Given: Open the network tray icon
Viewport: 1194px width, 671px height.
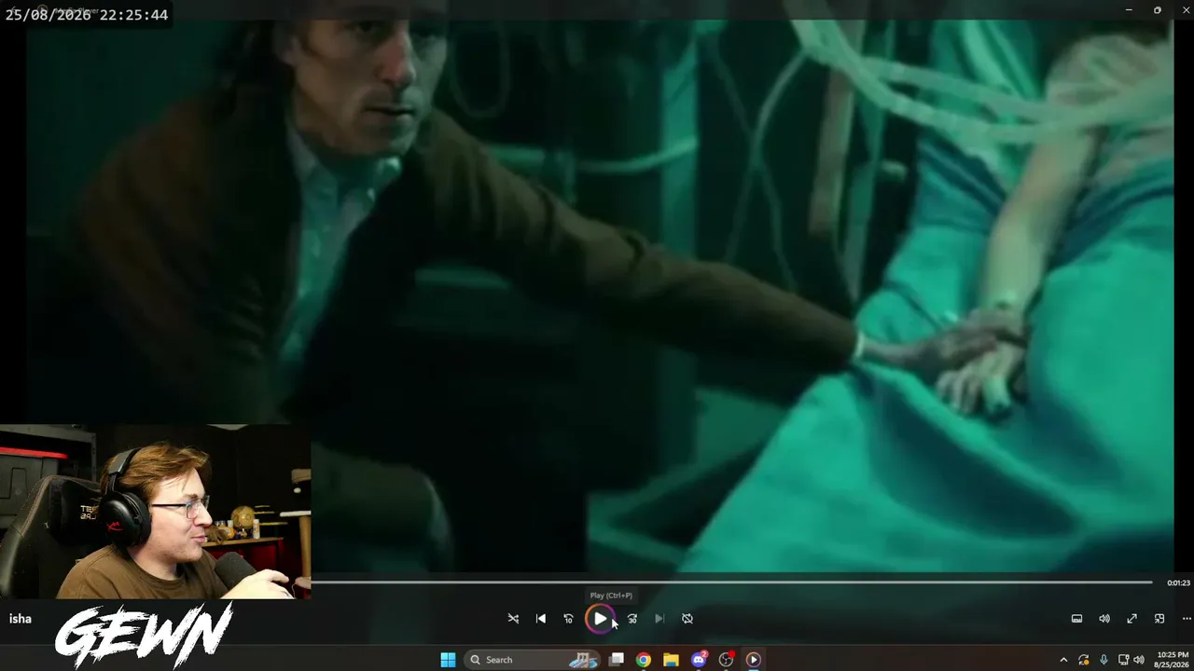Looking at the screenshot, I should point(1124,660).
